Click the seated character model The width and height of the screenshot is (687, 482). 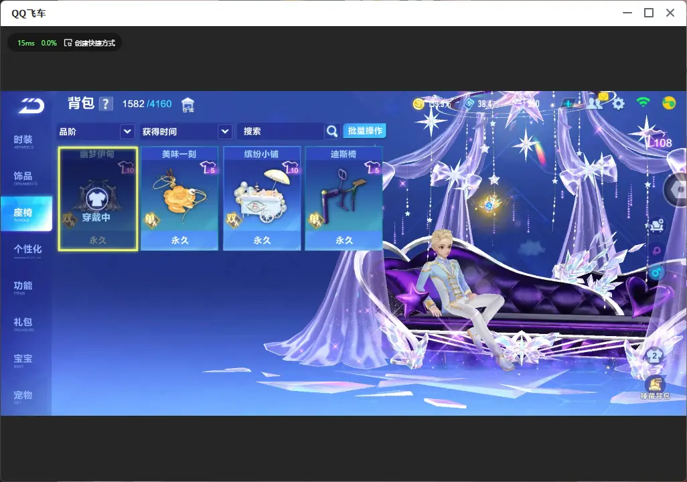click(460, 298)
